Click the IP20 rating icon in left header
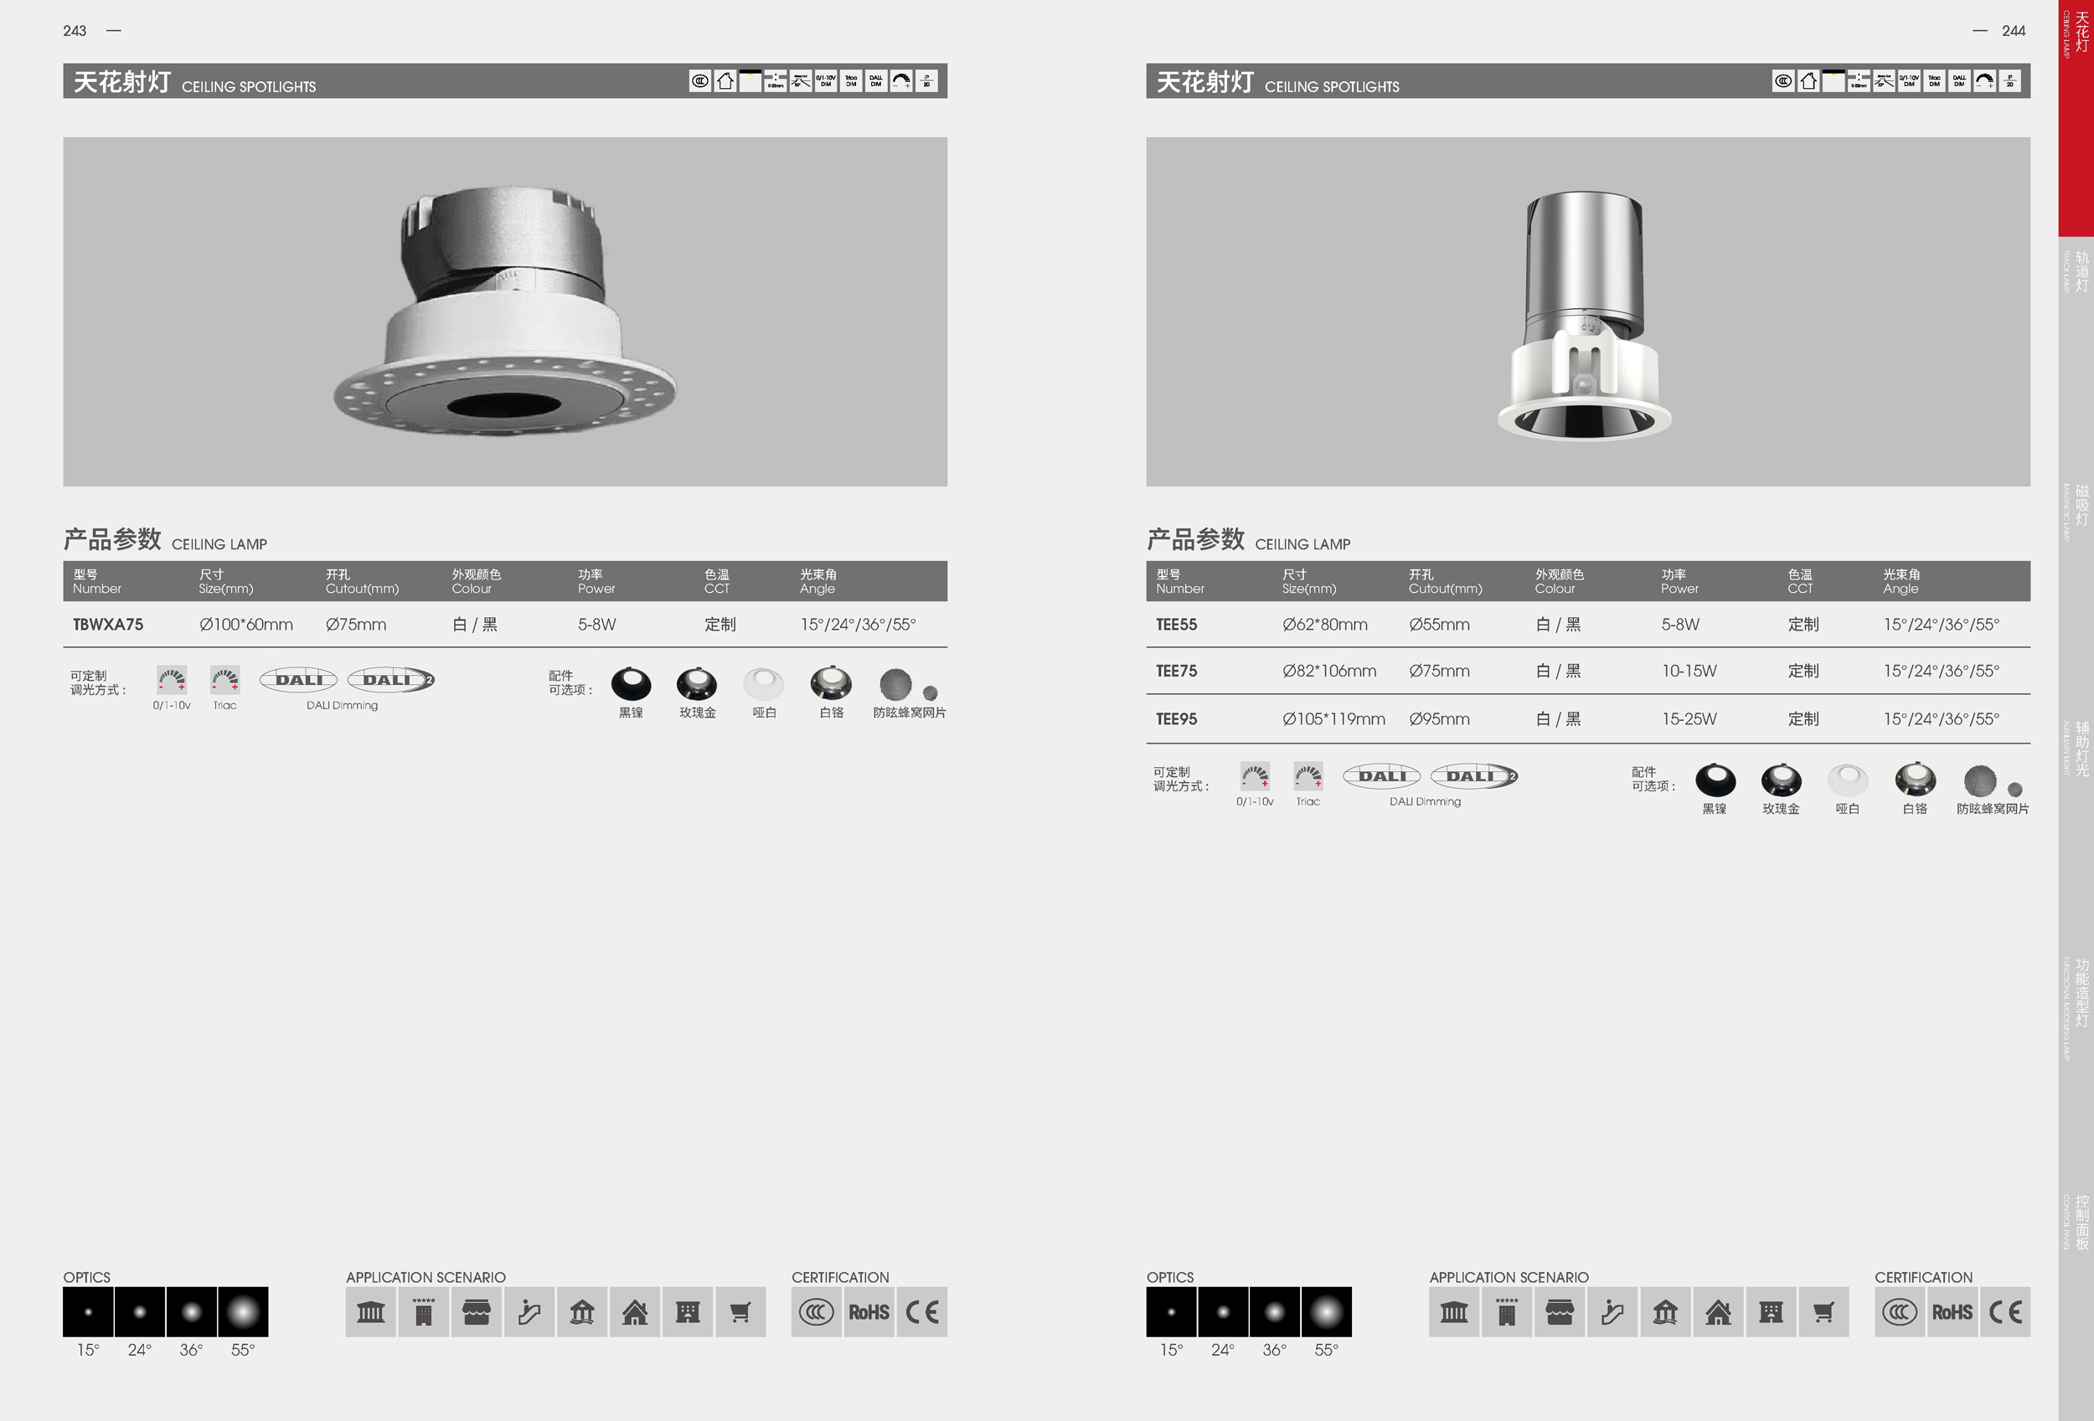 (x=926, y=81)
